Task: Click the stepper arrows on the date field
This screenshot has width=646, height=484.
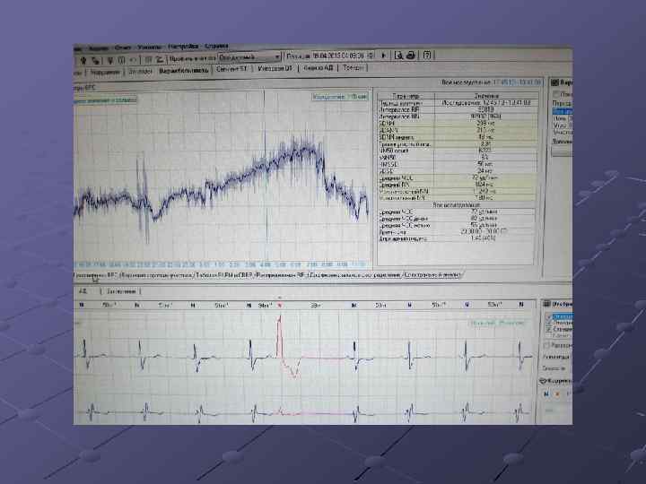Action: pyautogui.click(x=371, y=56)
